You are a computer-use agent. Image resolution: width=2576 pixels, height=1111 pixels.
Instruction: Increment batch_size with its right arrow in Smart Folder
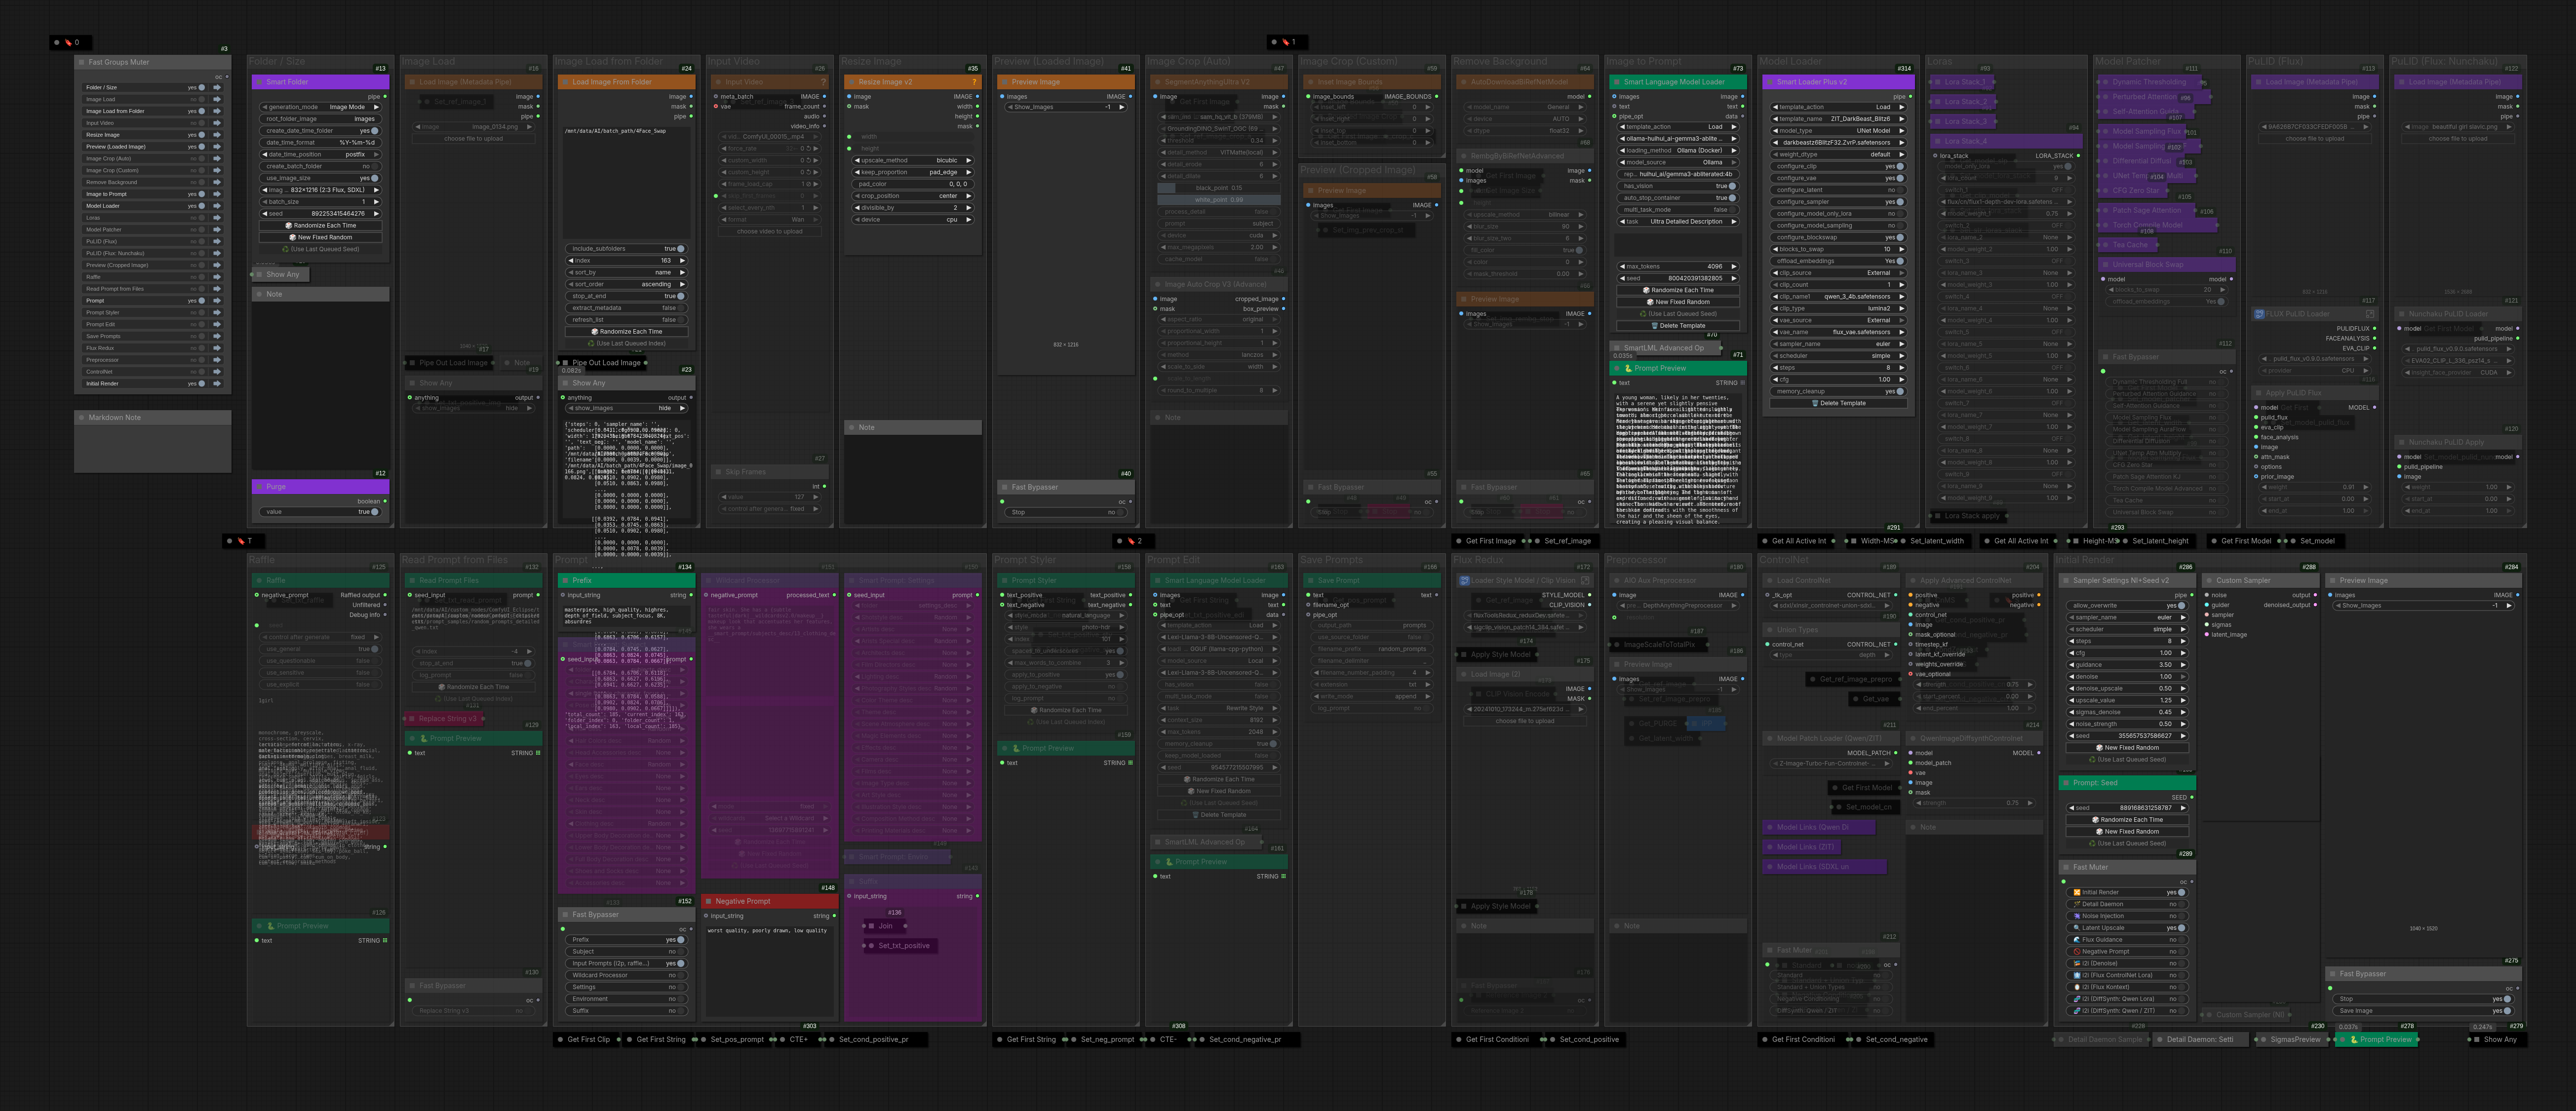click(377, 202)
